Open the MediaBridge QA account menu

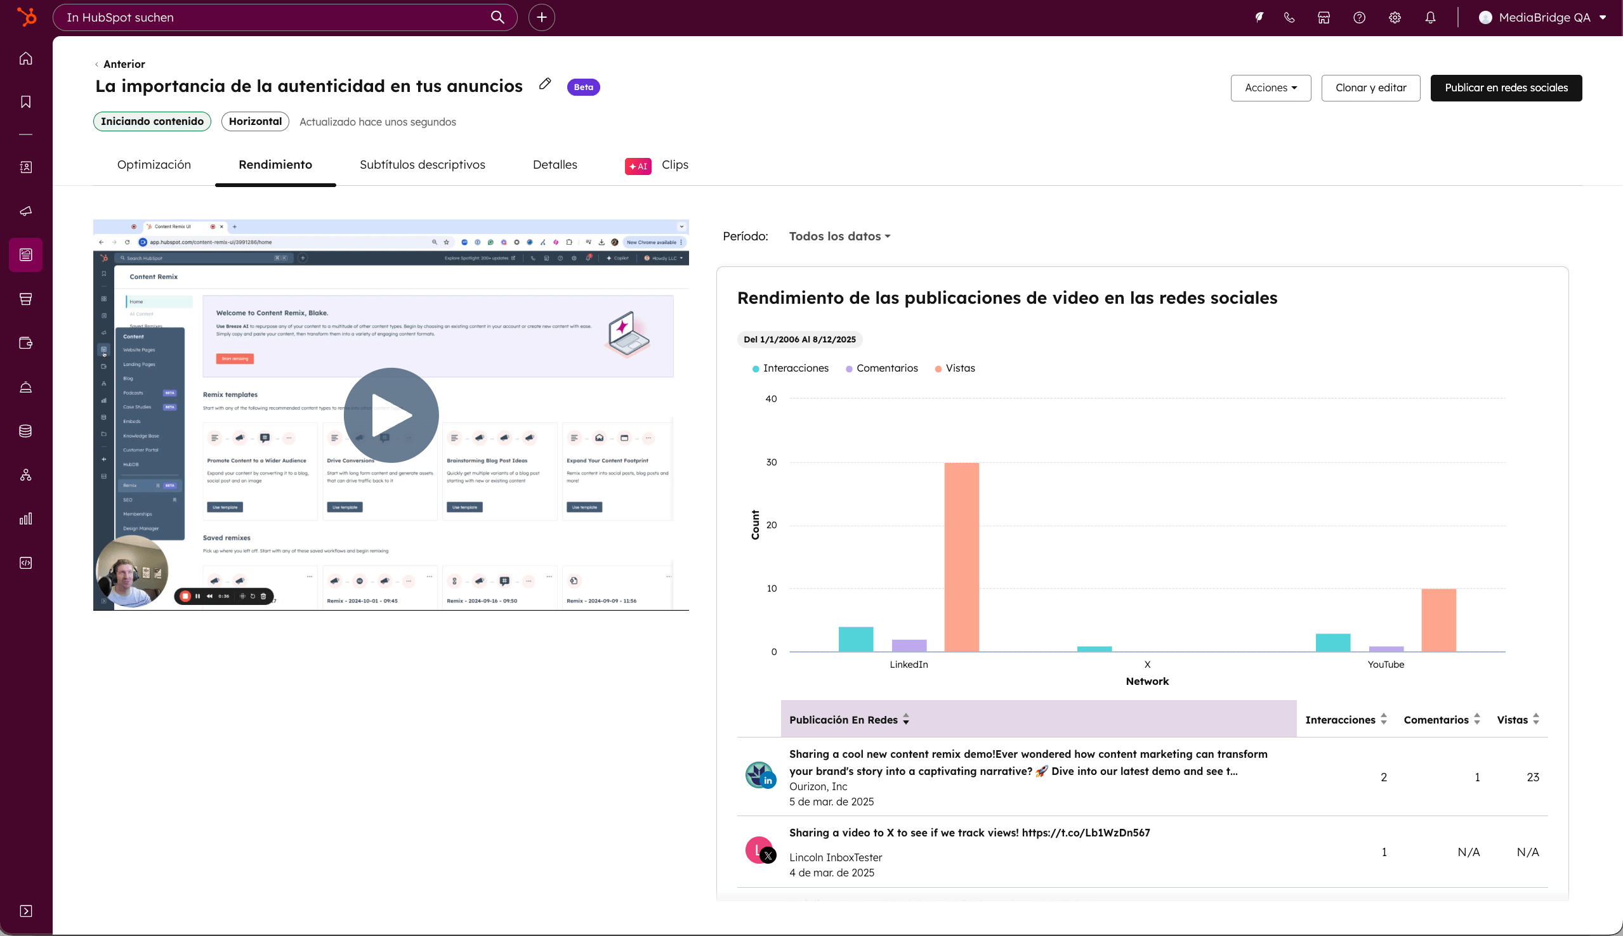[1543, 17]
